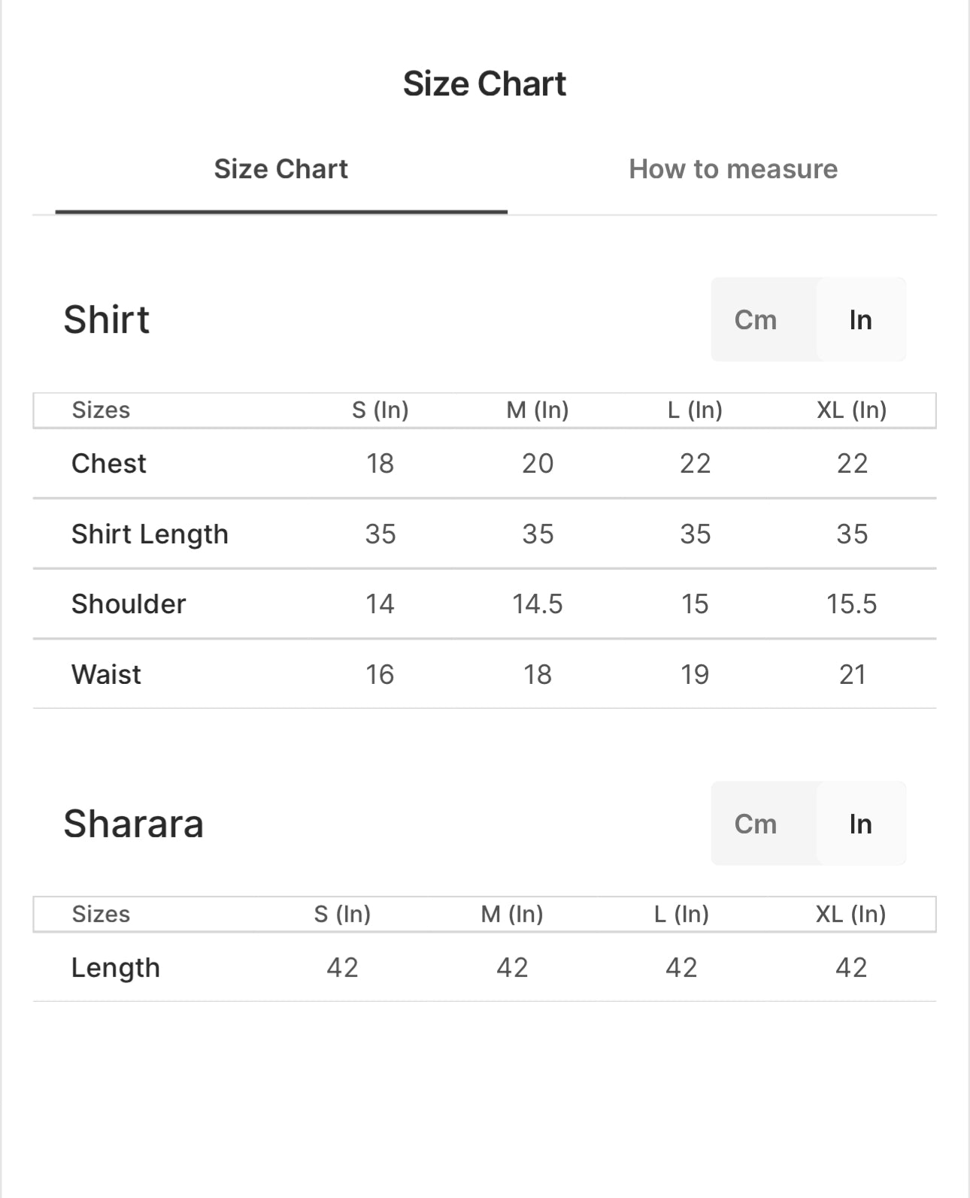Select the Chest row label
970x1198 pixels.
tap(109, 464)
